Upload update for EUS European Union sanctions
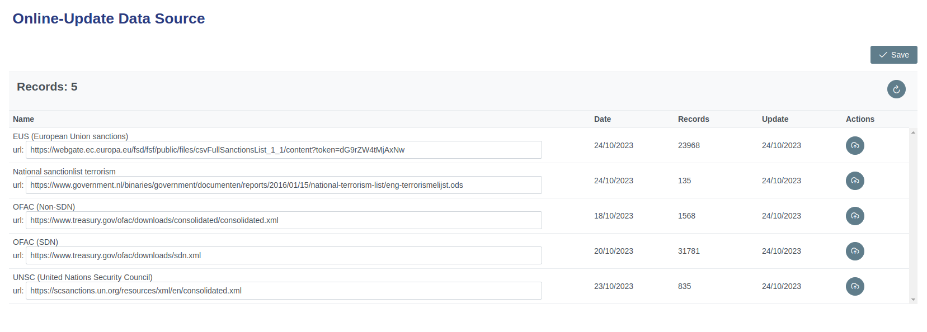This screenshot has width=927, height=332. [x=854, y=146]
